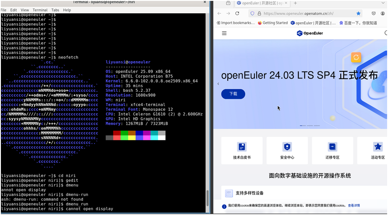The width and height of the screenshot is (388, 215).
Task: Open the Terminal menu in the menu bar
Action: [40, 10]
